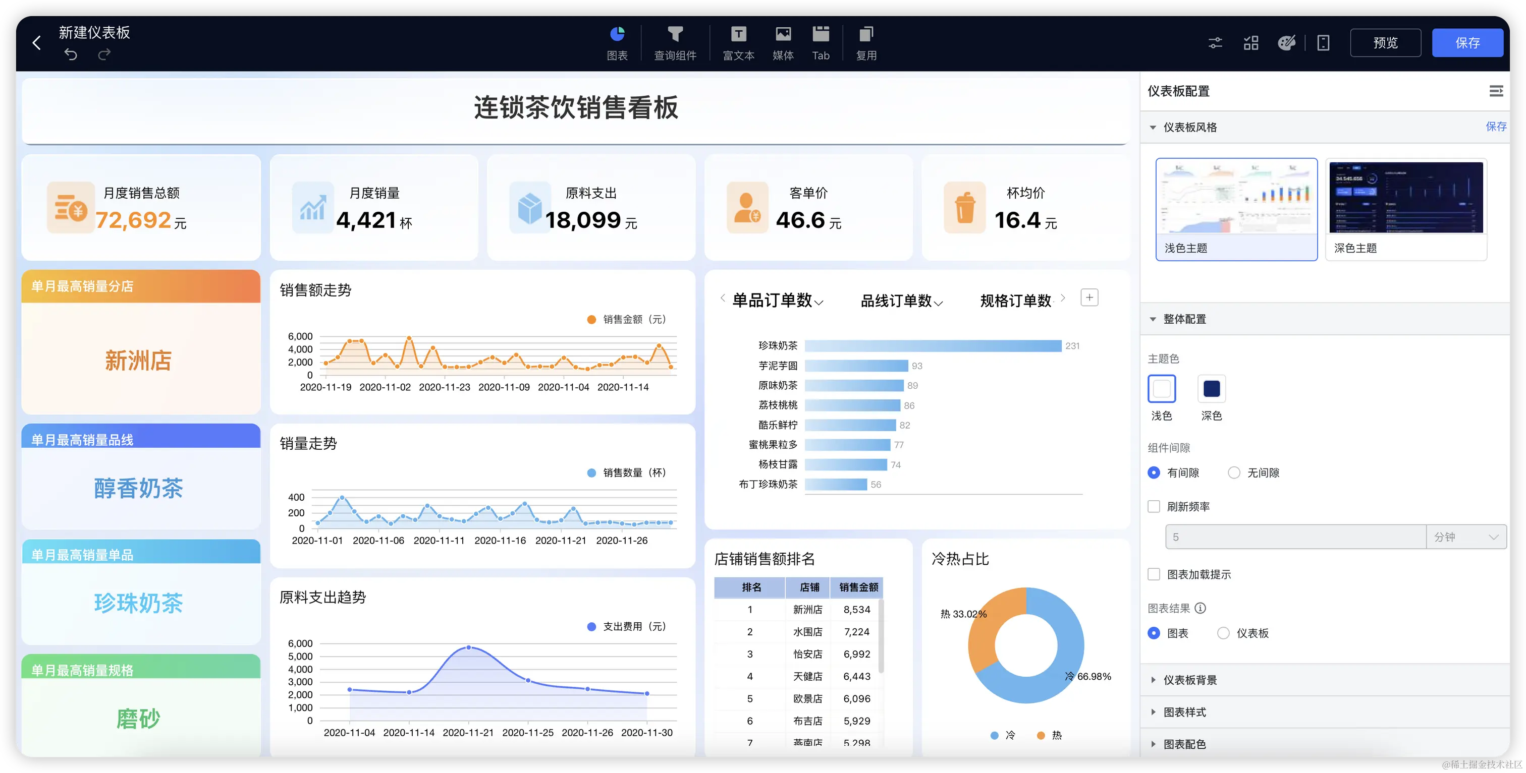
Task: Click the back arrow icon
Action: [x=37, y=43]
